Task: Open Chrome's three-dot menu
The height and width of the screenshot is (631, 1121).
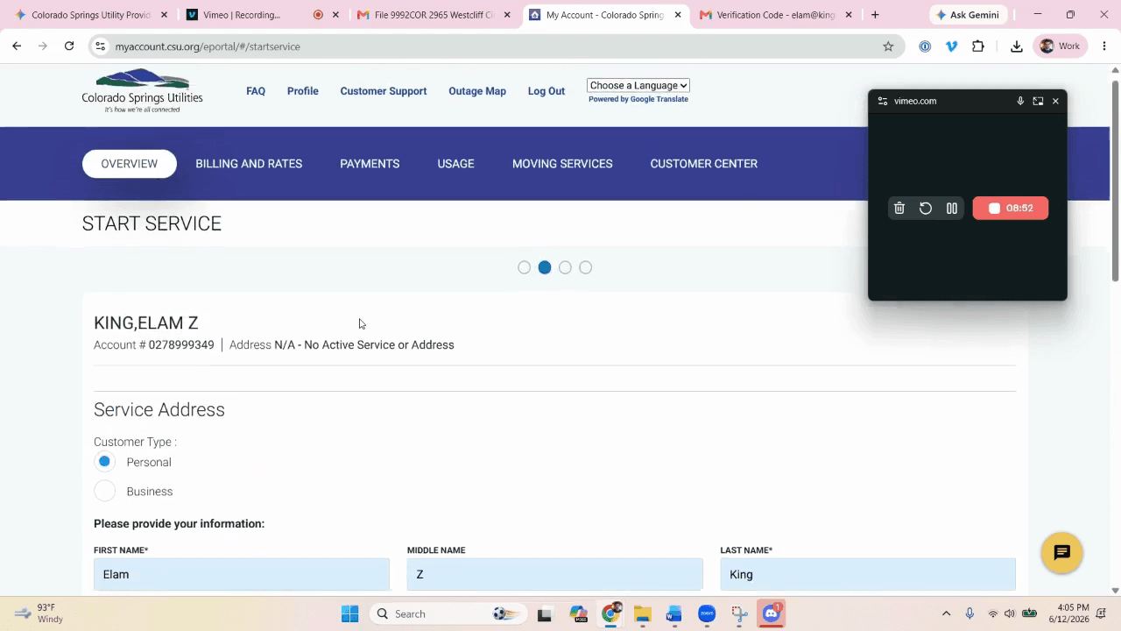Action: pyautogui.click(x=1104, y=46)
